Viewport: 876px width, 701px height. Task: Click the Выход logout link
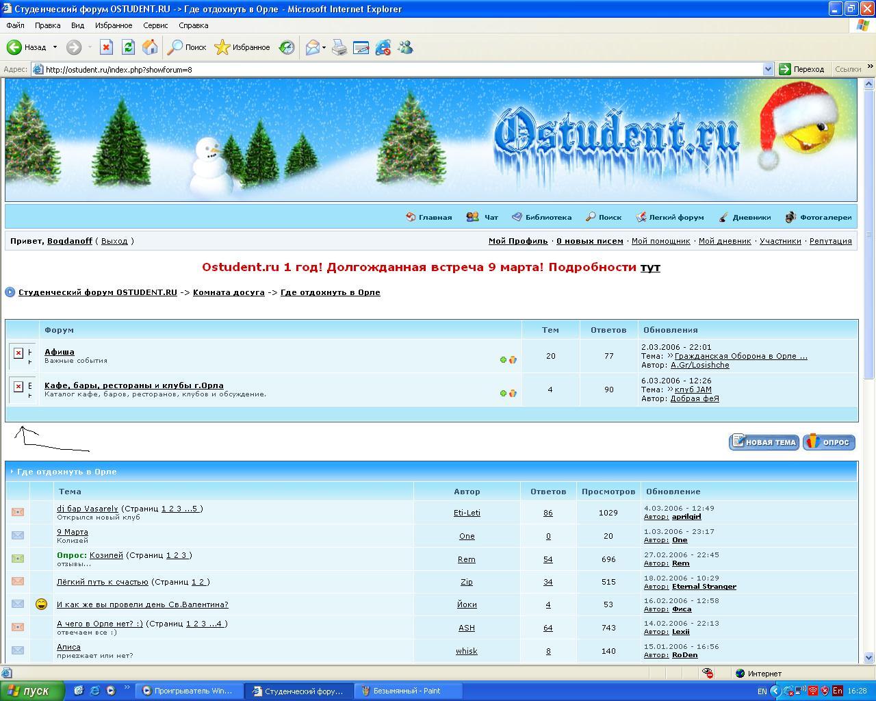point(114,241)
